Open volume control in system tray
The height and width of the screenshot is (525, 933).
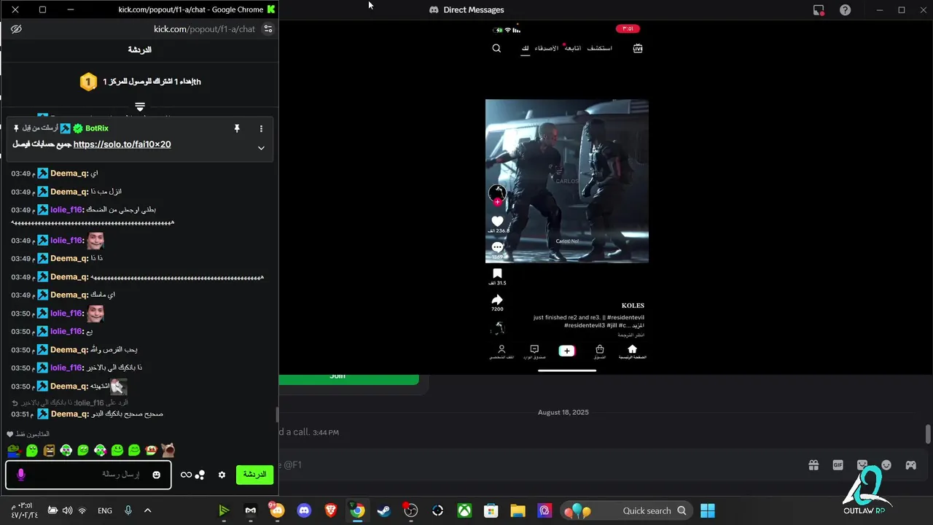point(67,510)
